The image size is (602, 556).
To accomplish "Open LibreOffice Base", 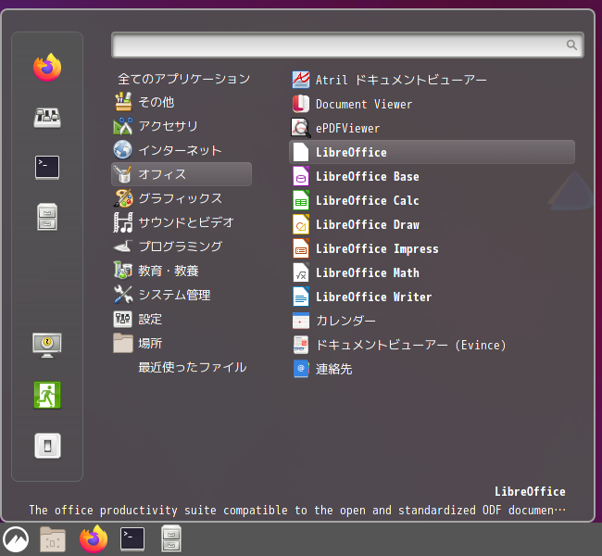I will click(432, 176).
